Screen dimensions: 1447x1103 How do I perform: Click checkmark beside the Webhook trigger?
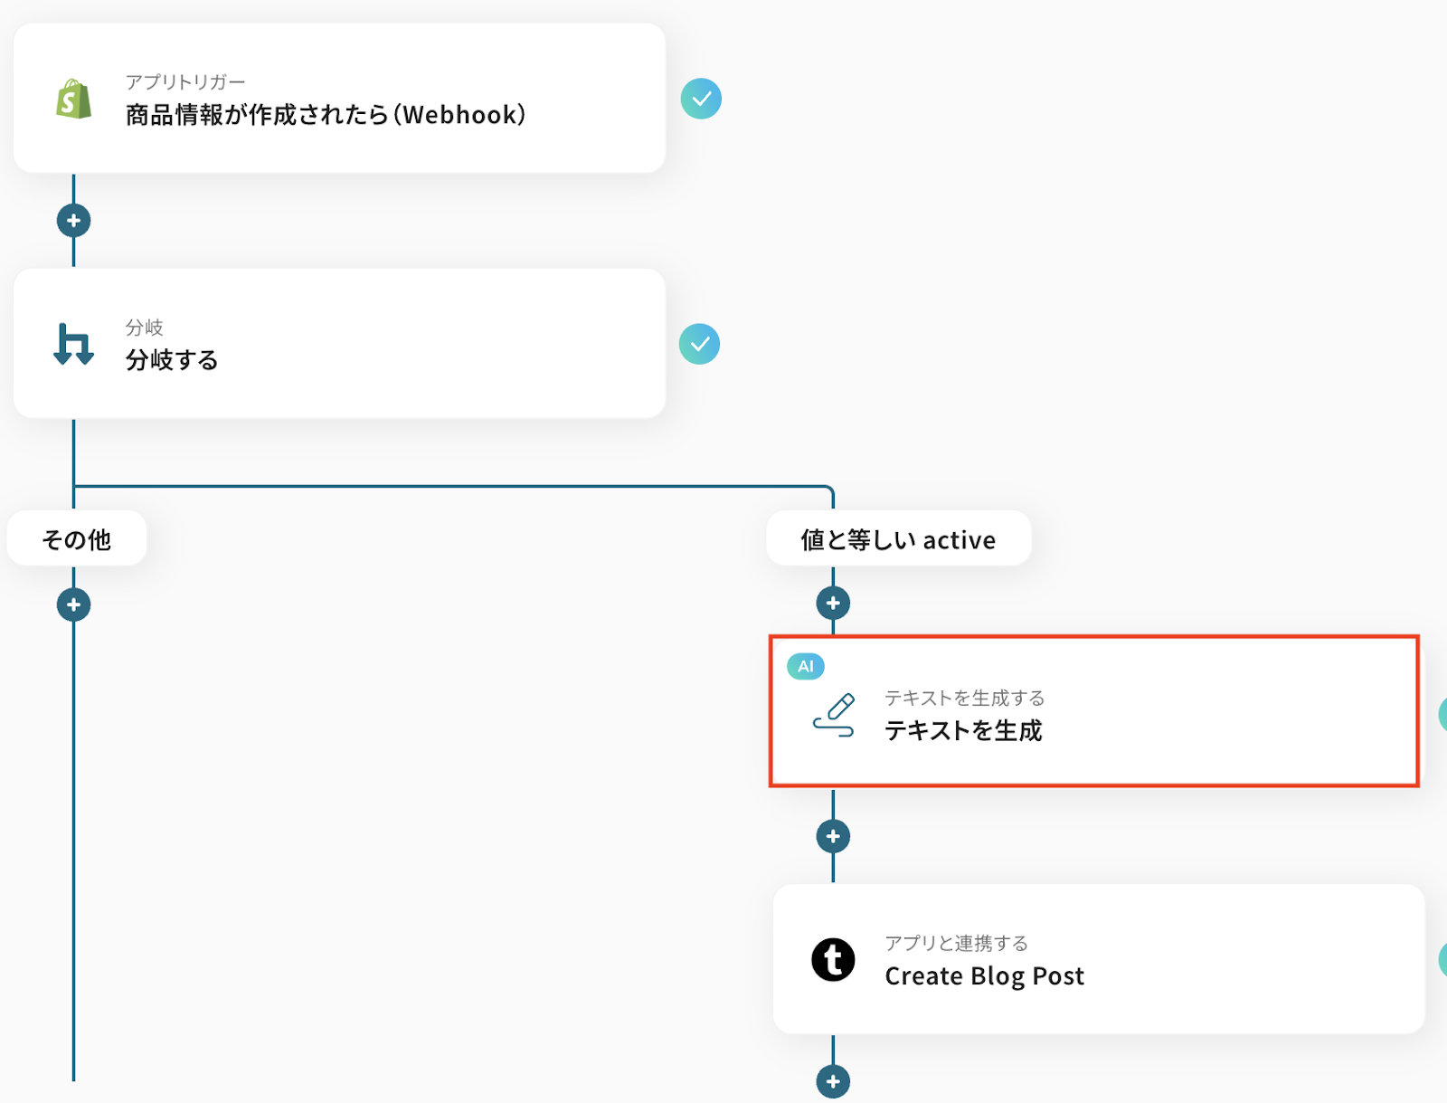[701, 99]
